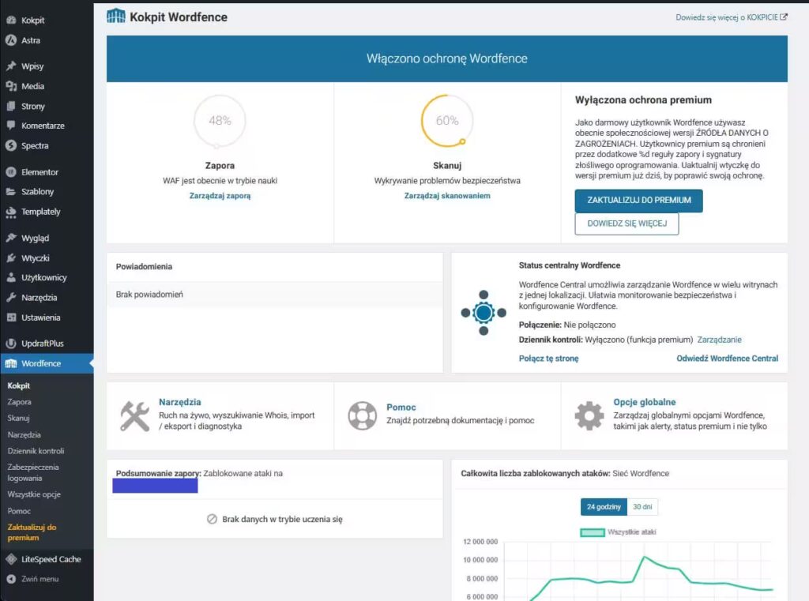Click the Media library icon
This screenshot has width=809, height=601.
[x=11, y=86]
